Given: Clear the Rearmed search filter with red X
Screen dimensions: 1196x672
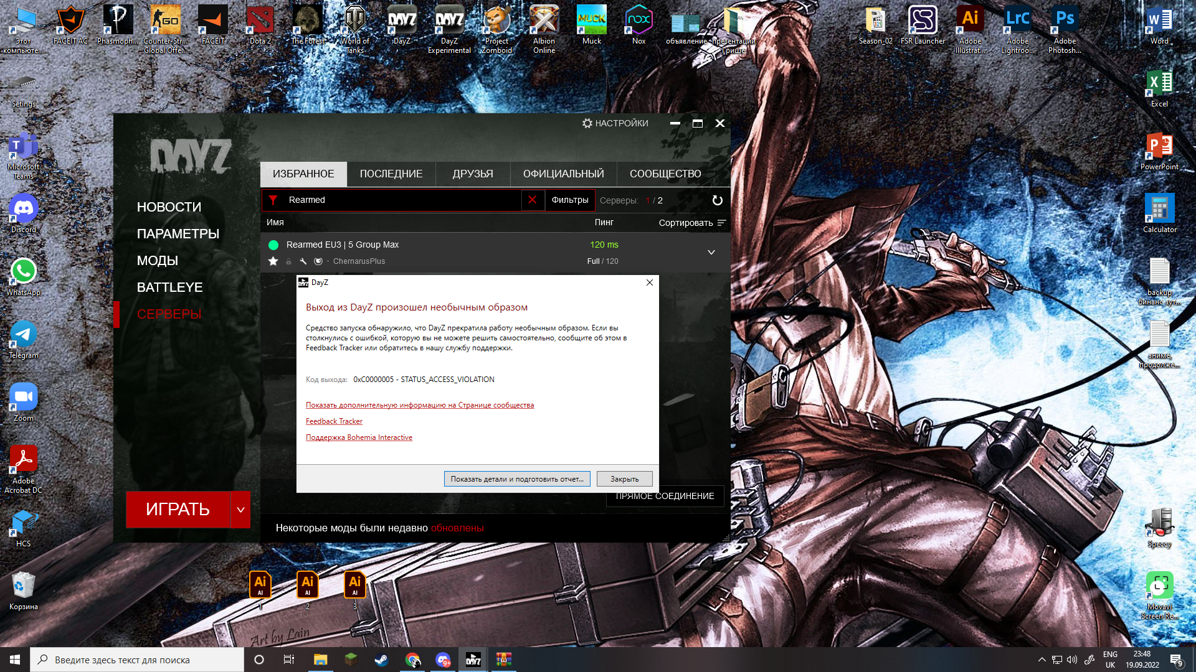Looking at the screenshot, I should 532,200.
